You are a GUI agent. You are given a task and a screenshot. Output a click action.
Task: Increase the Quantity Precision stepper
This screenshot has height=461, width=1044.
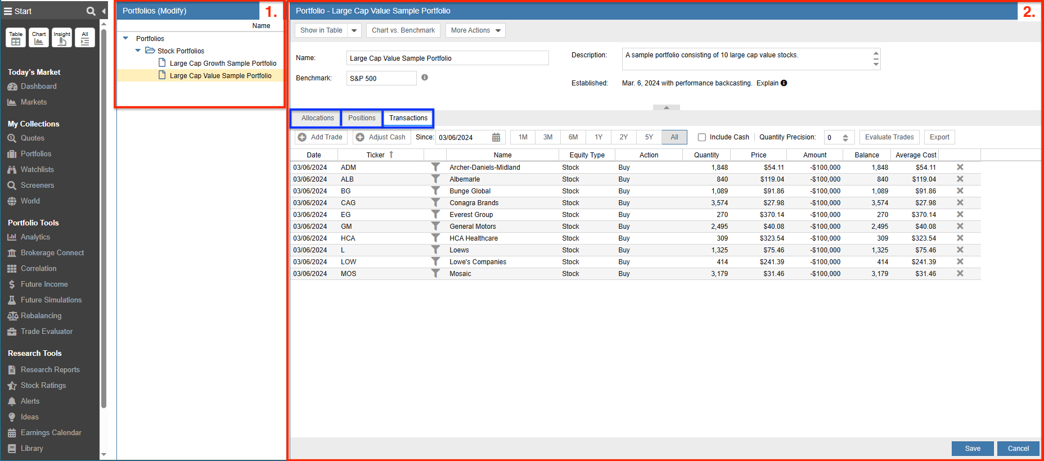tap(845, 135)
